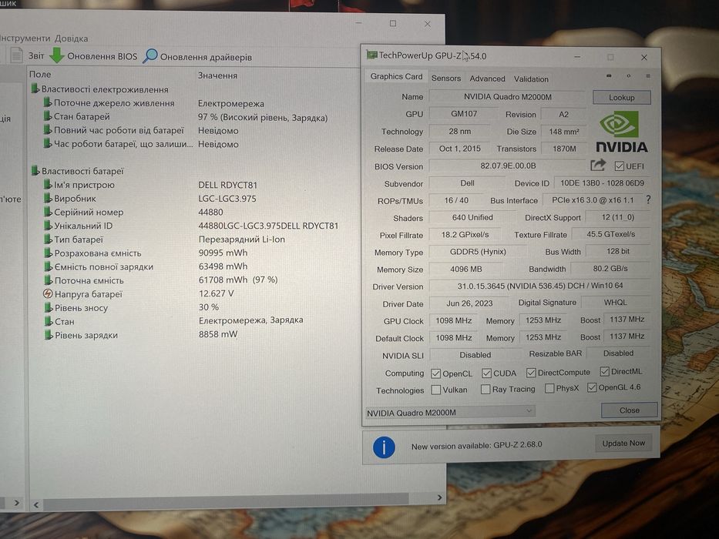The image size is (719, 539).
Task: Switch to the Validation tab
Action: pyautogui.click(x=531, y=79)
